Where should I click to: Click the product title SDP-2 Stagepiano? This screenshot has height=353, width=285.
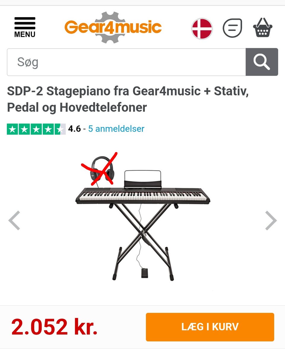(128, 99)
